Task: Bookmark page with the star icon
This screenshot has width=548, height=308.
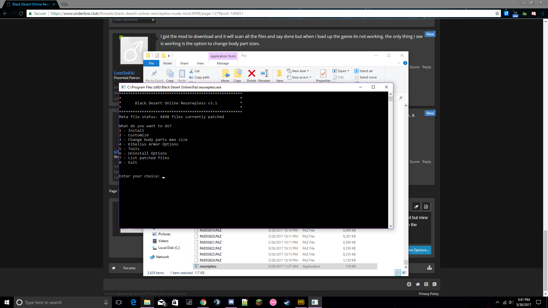Action: tap(497, 13)
